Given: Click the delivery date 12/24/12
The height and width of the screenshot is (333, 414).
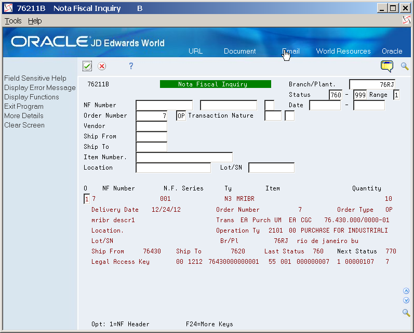Looking at the screenshot, I should click(x=166, y=210).
